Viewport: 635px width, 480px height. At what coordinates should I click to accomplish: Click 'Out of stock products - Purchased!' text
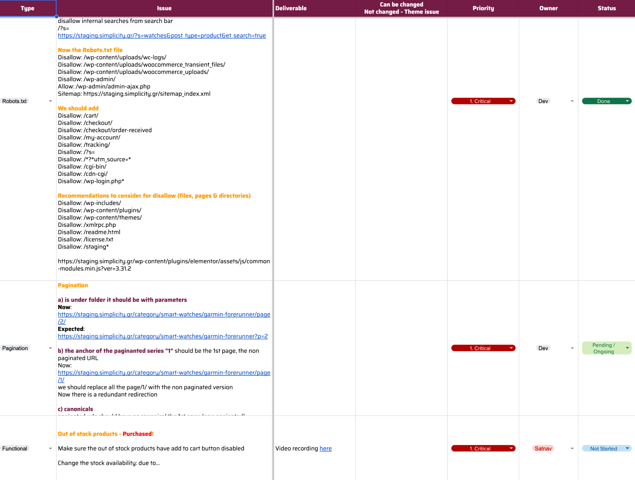(x=106, y=434)
